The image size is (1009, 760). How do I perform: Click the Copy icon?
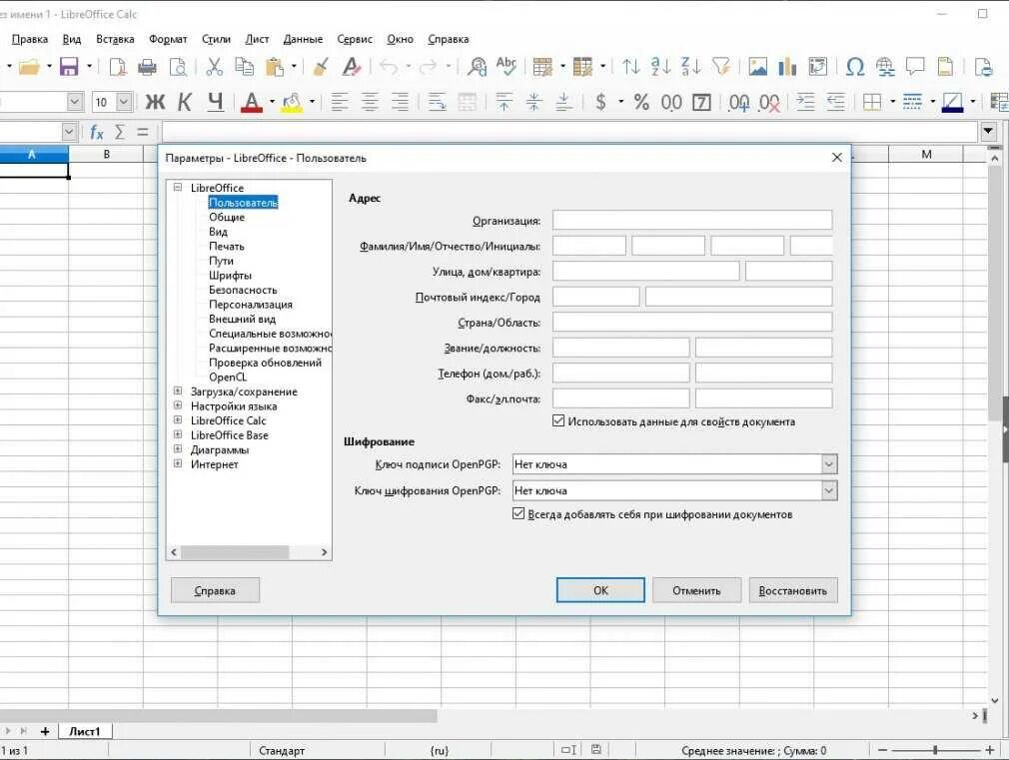point(244,66)
